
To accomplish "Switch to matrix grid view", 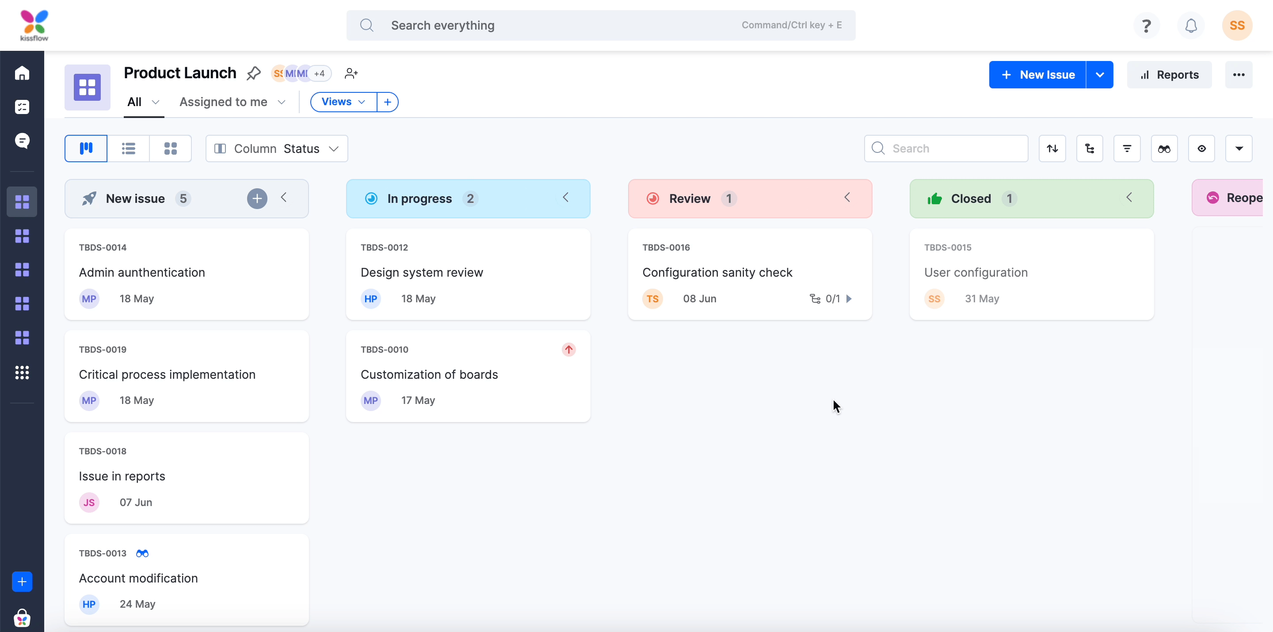I will coord(171,148).
